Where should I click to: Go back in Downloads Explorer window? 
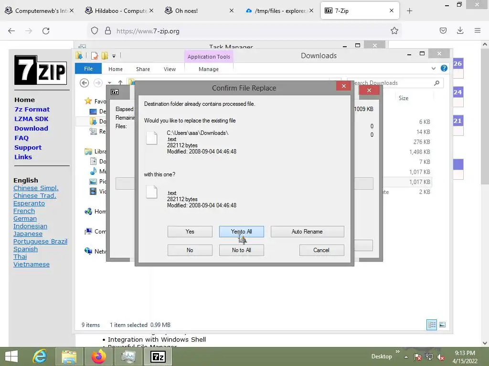(84, 83)
